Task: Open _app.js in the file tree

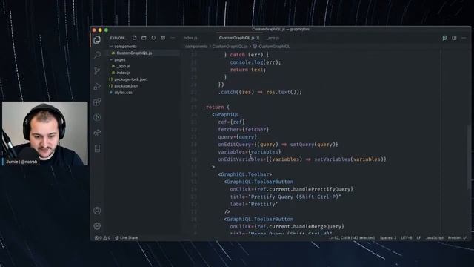Action: (x=123, y=66)
